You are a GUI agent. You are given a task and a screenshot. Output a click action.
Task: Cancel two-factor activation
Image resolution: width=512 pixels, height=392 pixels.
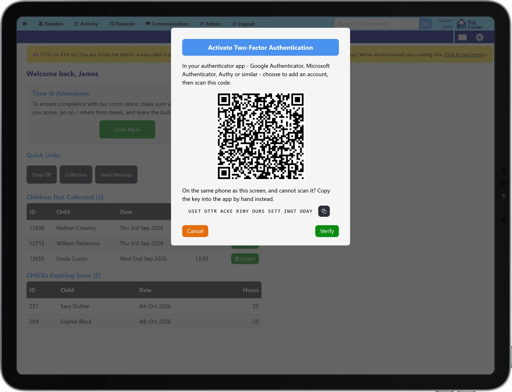pos(195,231)
